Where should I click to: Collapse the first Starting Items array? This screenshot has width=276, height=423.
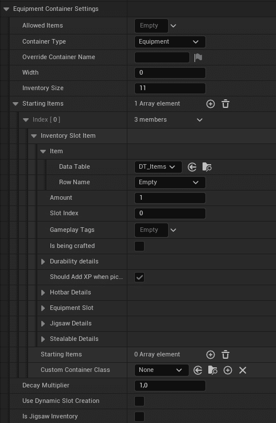15,104
